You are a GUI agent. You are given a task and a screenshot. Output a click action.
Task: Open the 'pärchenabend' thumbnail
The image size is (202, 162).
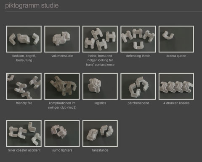click(x=138, y=86)
